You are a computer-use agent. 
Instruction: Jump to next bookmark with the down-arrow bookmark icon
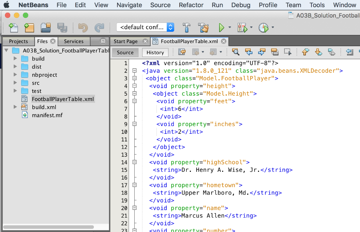point(318,52)
